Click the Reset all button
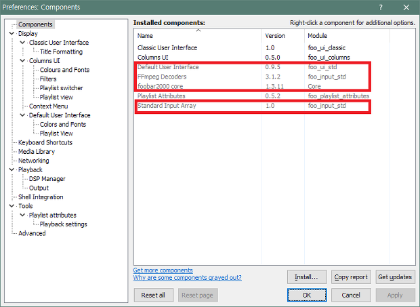Image resolution: width=420 pixels, height=307 pixels. pyautogui.click(x=154, y=295)
